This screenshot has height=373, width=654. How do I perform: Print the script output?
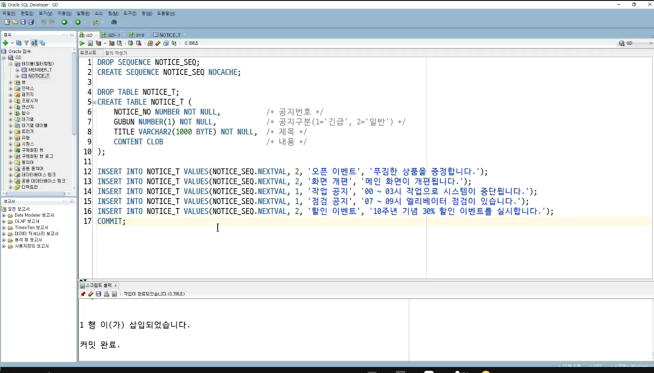click(x=106, y=294)
